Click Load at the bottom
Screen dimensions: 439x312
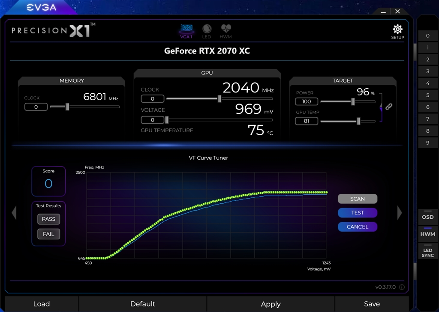[x=42, y=304]
